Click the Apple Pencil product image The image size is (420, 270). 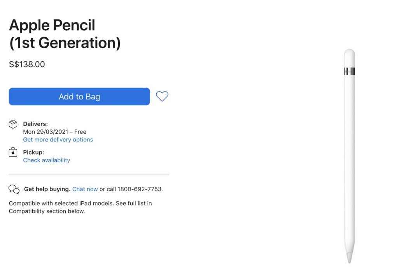pyautogui.click(x=349, y=155)
